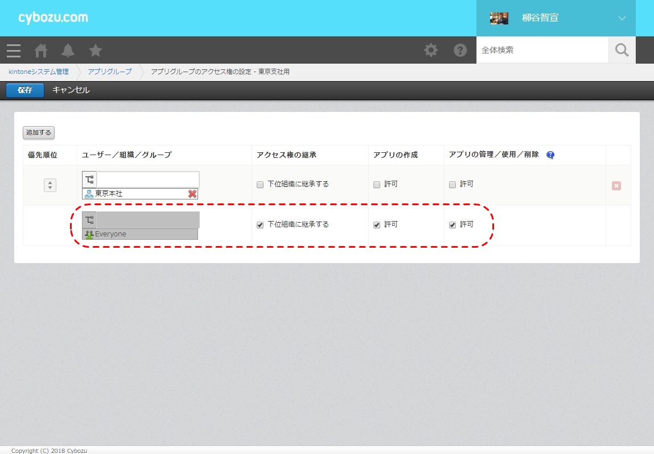Go to kintoneシステム管理 breadcrumb
This screenshot has height=454, width=654.
[x=39, y=72]
